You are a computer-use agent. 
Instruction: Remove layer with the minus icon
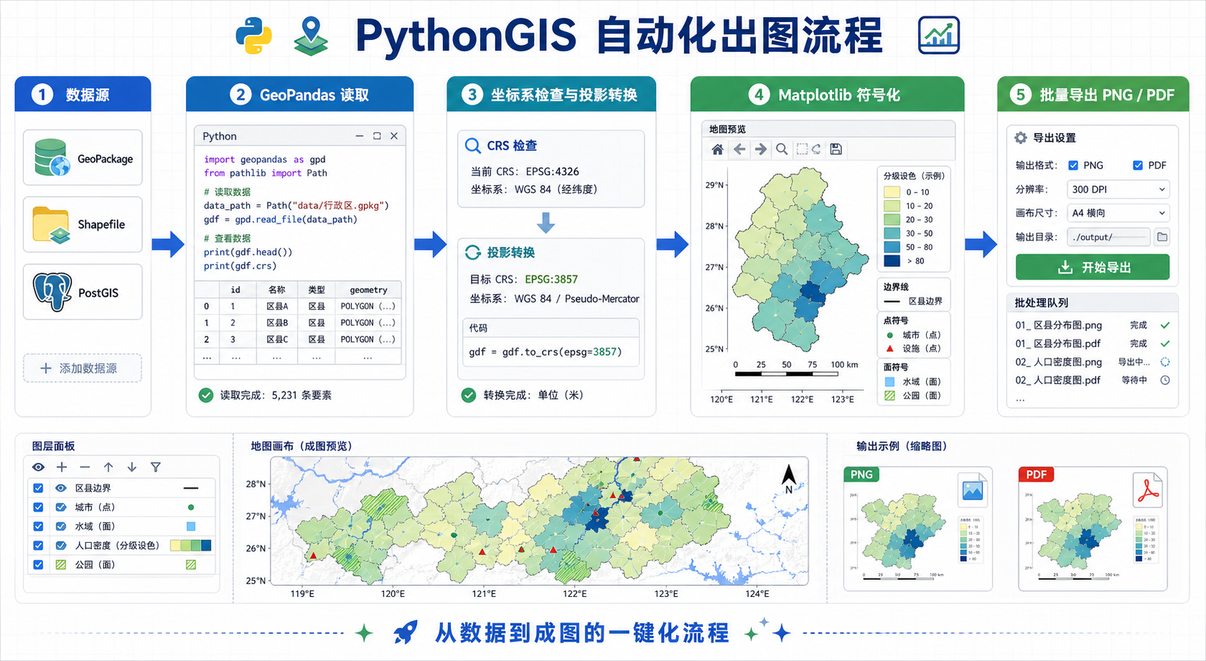click(x=85, y=467)
